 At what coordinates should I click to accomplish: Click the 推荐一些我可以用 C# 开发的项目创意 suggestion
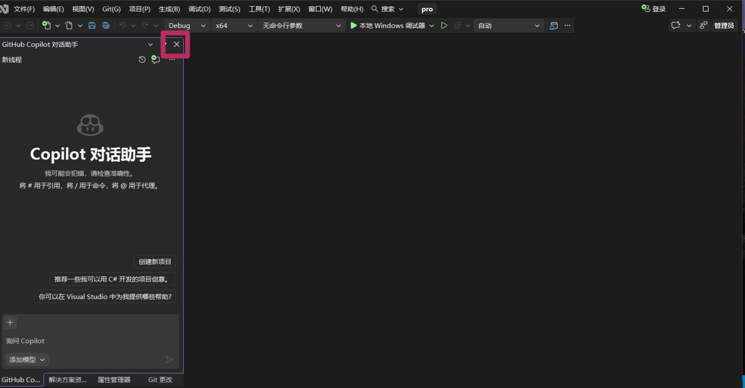tap(113, 279)
